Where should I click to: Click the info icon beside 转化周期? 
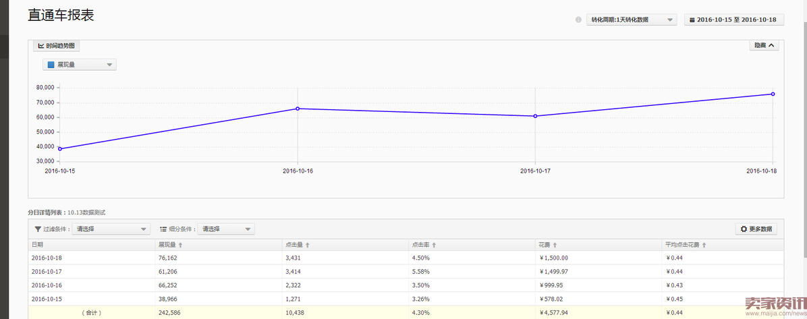(578, 20)
